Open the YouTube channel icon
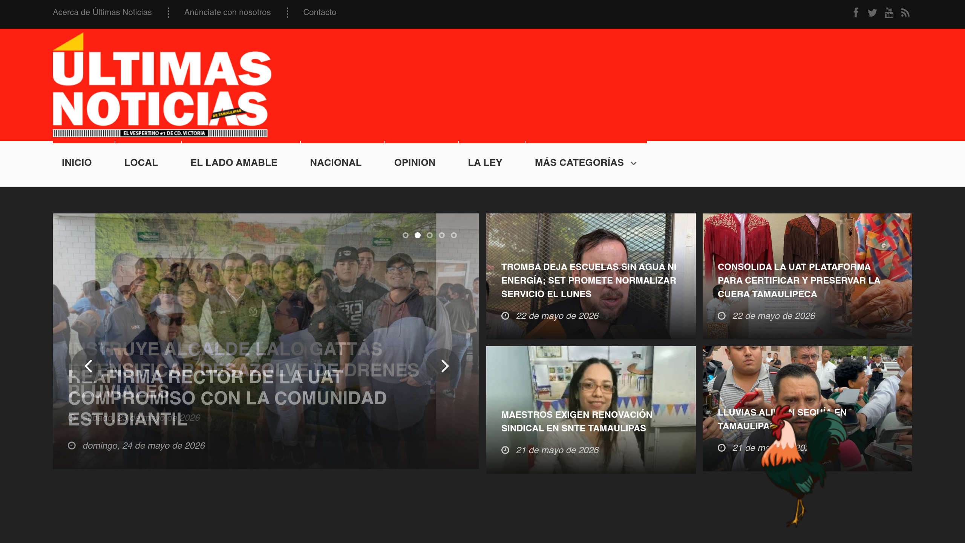 (889, 13)
